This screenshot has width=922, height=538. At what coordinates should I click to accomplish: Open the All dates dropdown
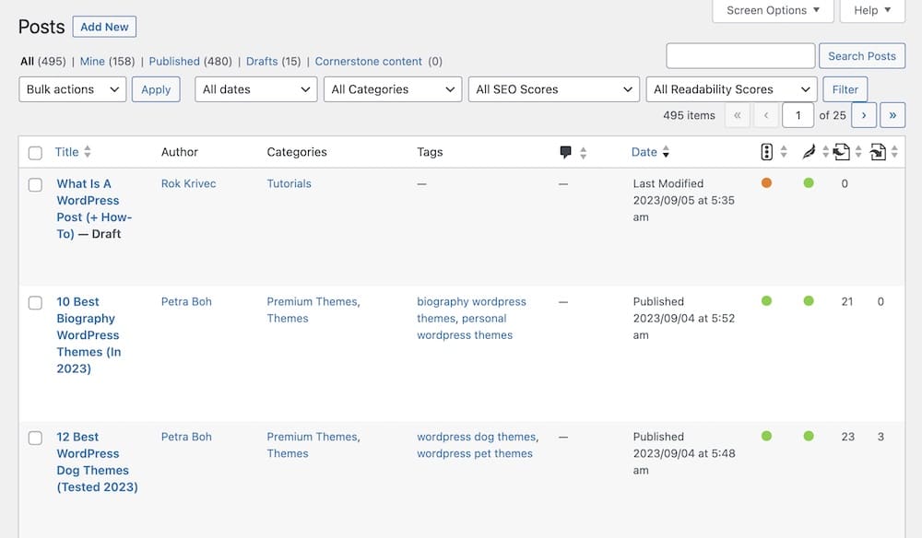point(255,89)
